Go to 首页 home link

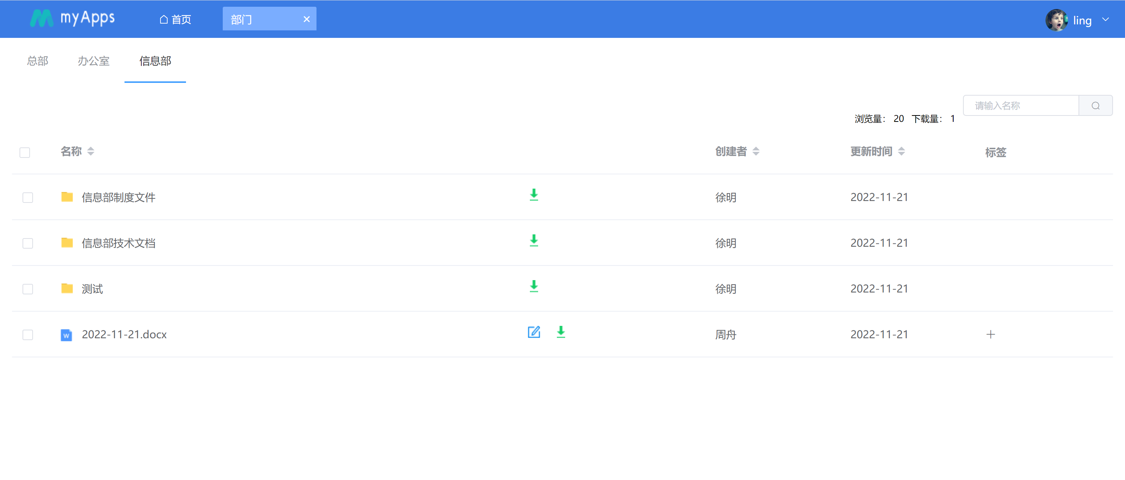click(x=175, y=19)
